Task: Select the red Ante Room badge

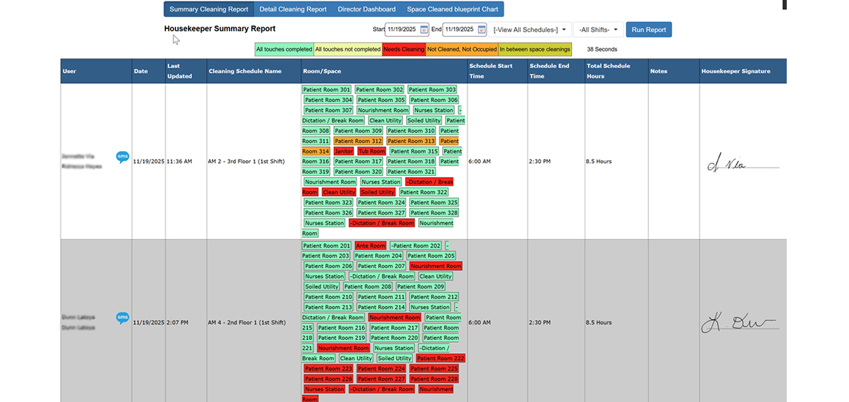Action: pyautogui.click(x=370, y=245)
